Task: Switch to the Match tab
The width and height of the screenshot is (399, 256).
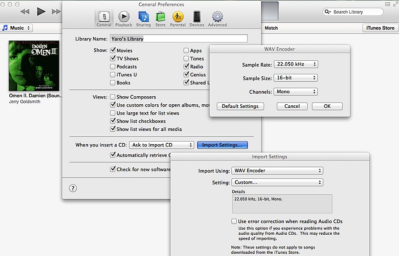Action: (271, 28)
